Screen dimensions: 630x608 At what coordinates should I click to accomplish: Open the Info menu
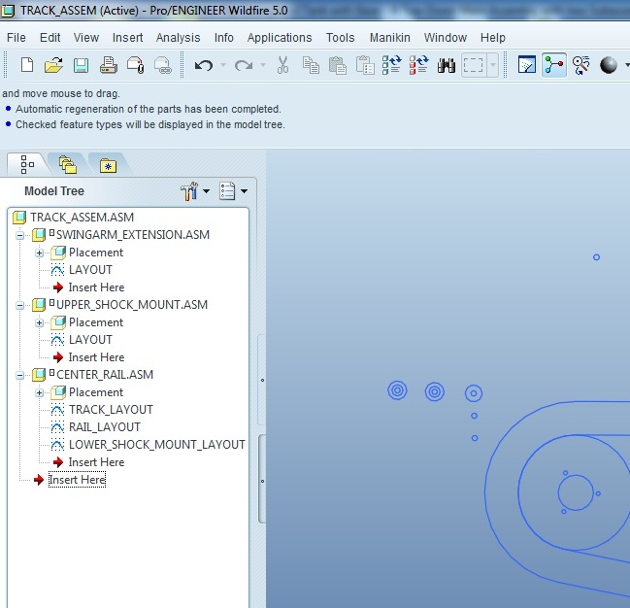click(224, 38)
